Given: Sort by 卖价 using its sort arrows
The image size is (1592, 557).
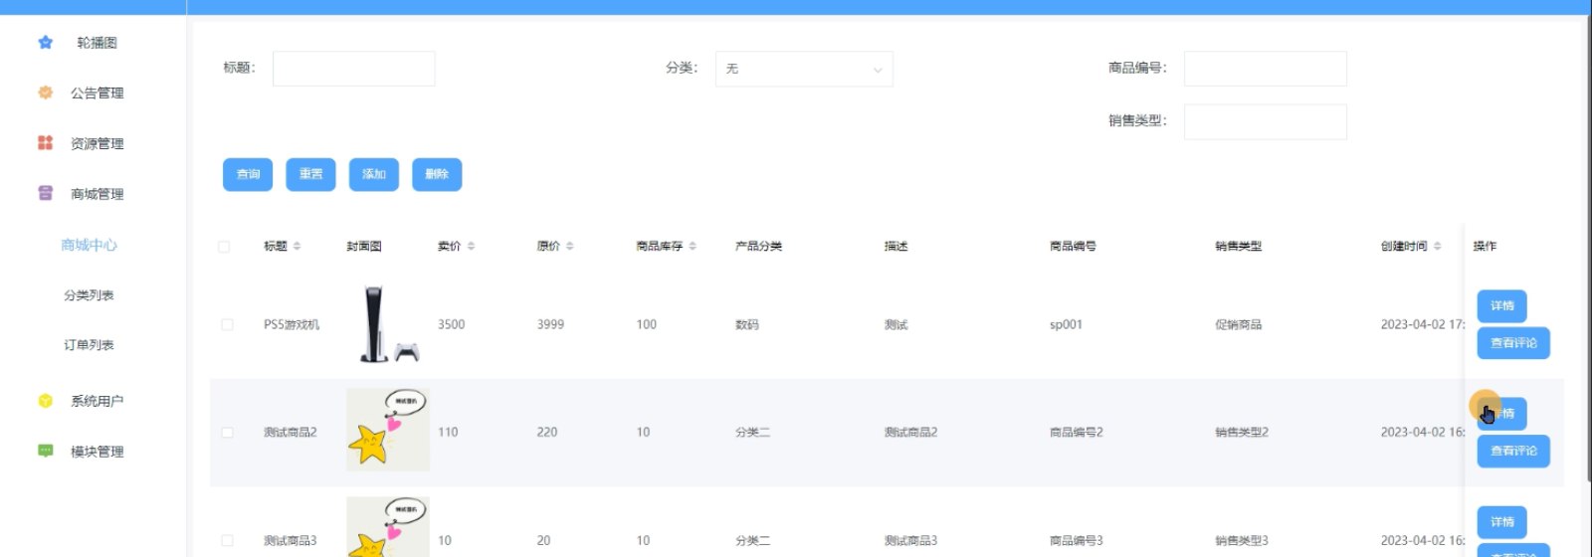Looking at the screenshot, I should (x=471, y=246).
